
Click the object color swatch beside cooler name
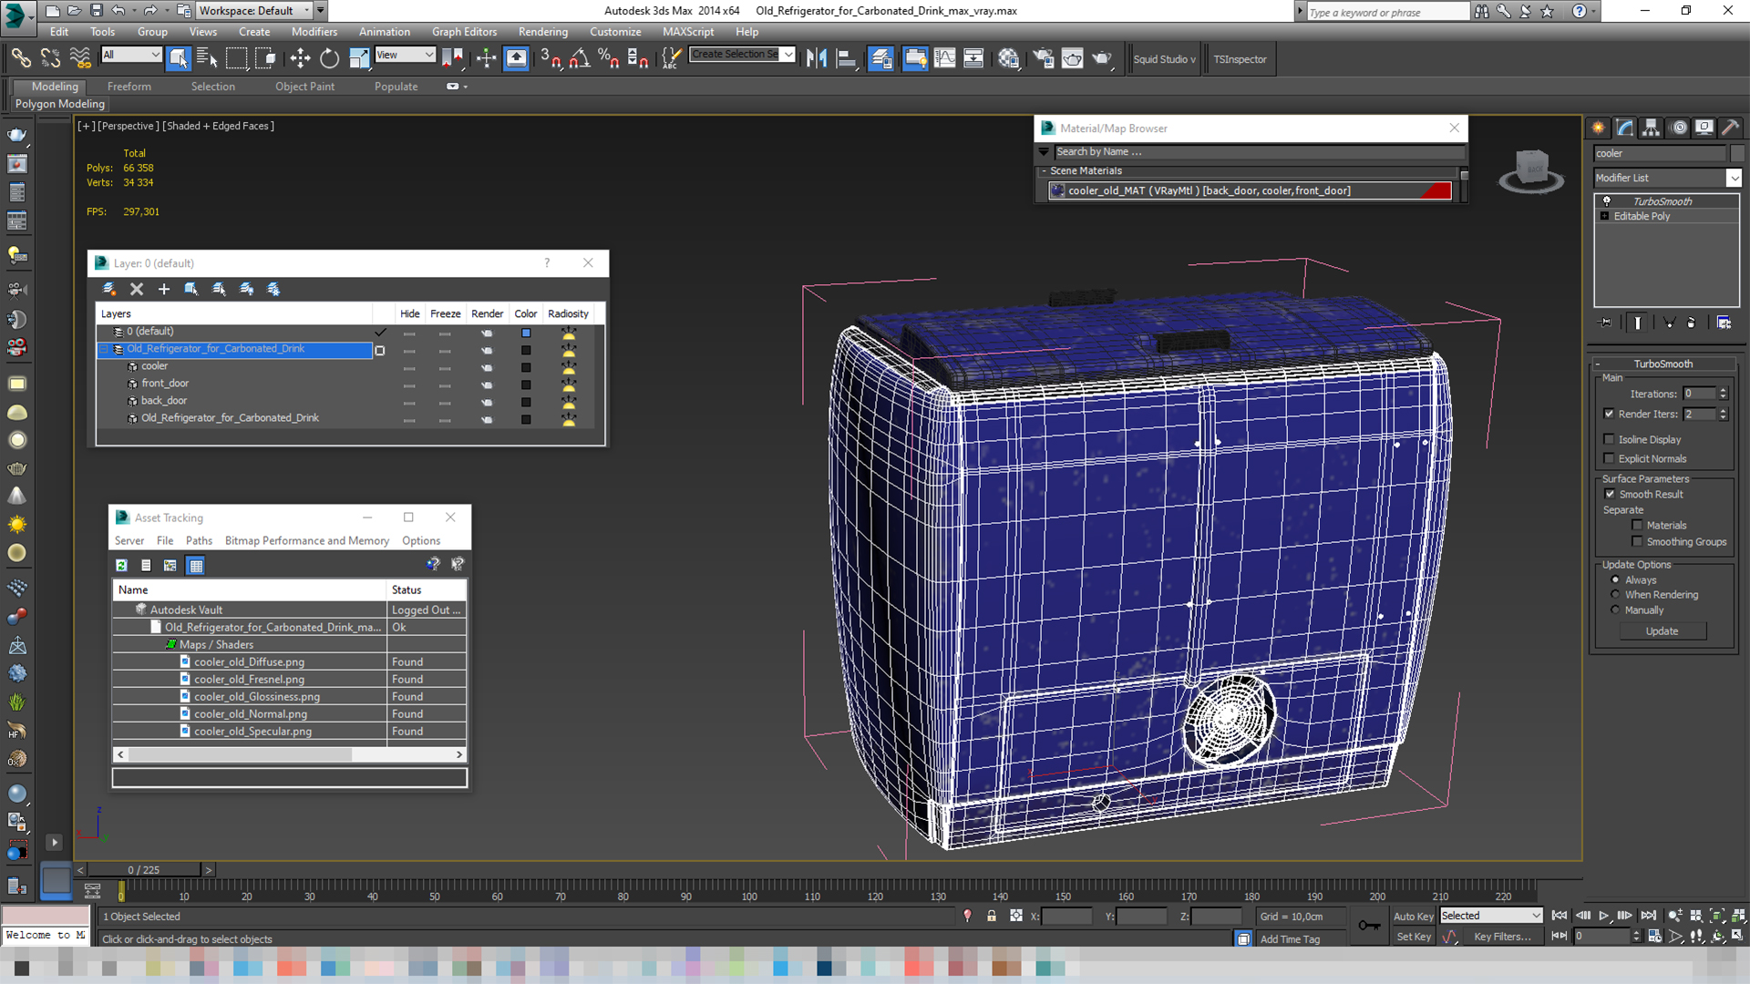(x=1736, y=153)
